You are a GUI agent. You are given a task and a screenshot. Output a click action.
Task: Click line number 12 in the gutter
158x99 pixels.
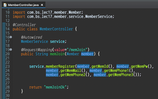8,21
